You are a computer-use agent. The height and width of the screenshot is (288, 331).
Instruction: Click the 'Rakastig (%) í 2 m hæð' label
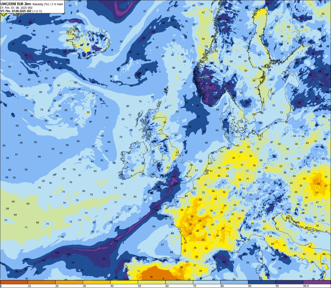coord(48,4)
